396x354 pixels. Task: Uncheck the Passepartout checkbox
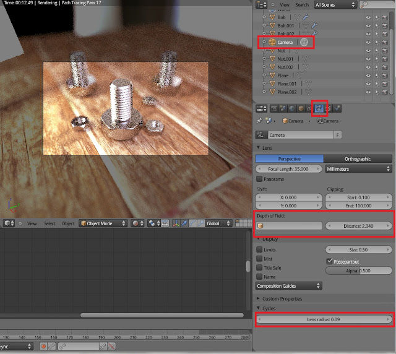tap(329, 261)
